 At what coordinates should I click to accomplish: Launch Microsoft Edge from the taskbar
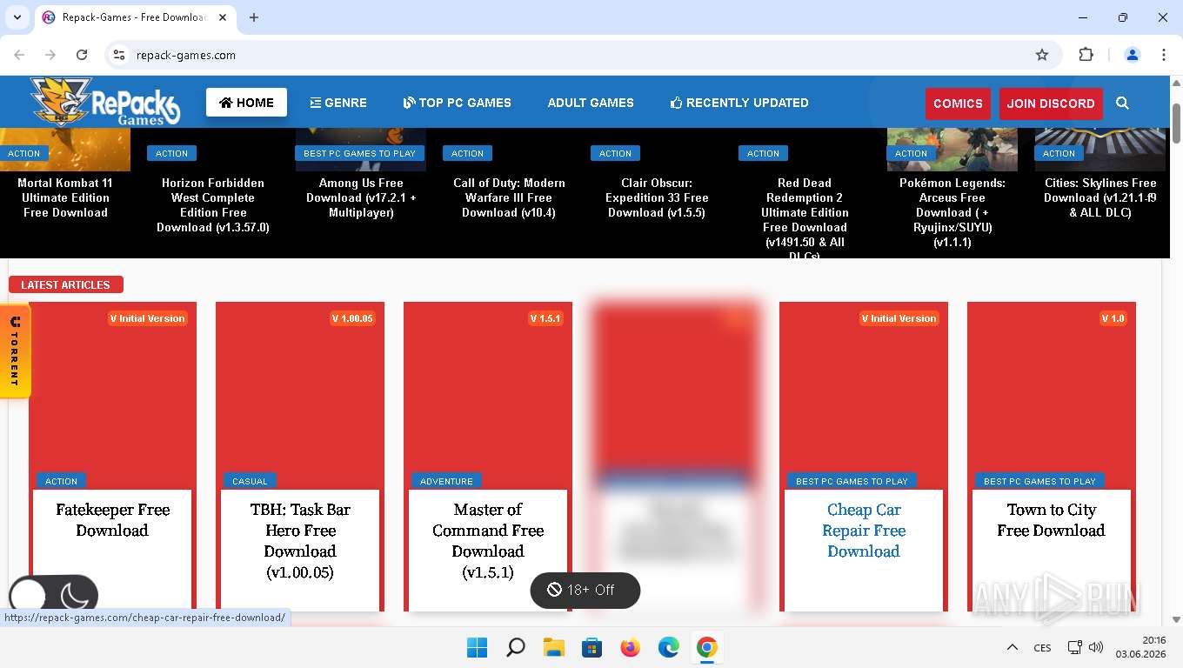tap(669, 647)
